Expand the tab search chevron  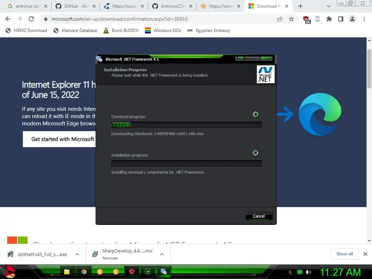pos(328,7)
